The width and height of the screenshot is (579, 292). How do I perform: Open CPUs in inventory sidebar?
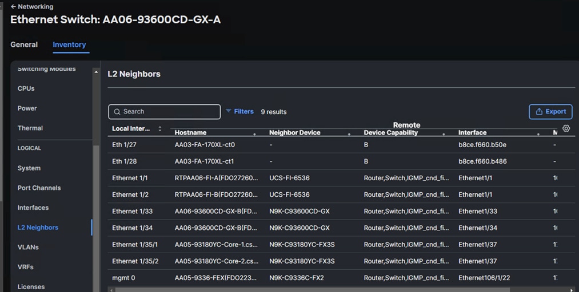tap(26, 88)
